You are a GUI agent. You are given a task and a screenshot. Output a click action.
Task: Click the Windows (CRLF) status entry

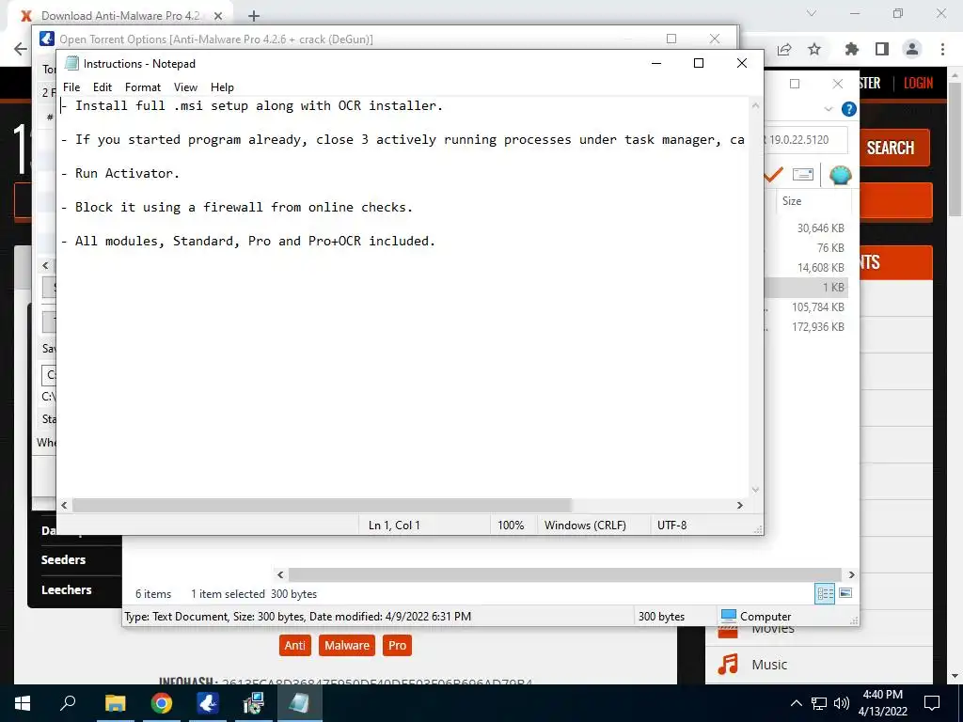tap(585, 526)
